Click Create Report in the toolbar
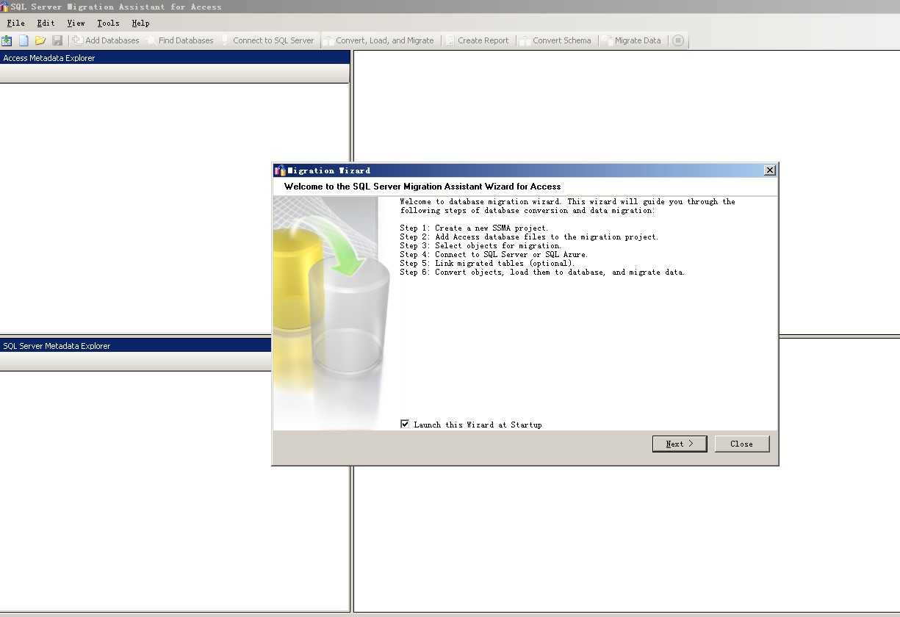 pyautogui.click(x=478, y=40)
